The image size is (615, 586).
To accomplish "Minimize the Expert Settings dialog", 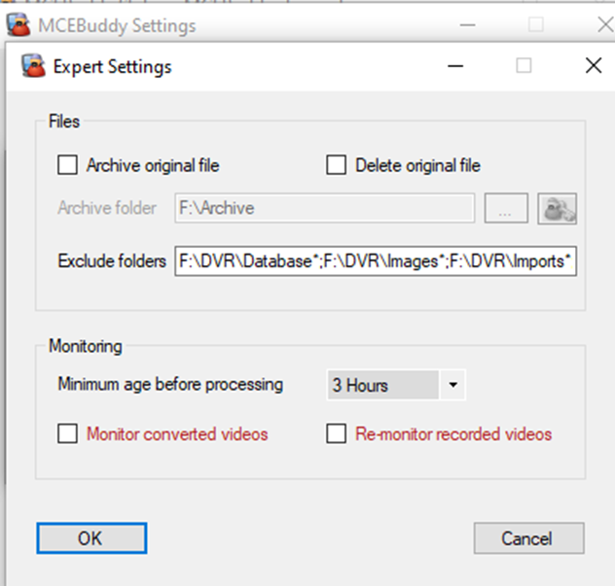I will [455, 67].
